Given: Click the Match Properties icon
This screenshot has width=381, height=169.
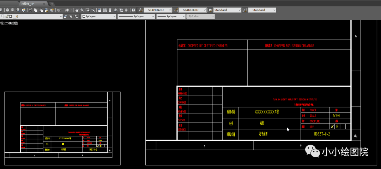Looking at the screenshot, I should point(47,10).
